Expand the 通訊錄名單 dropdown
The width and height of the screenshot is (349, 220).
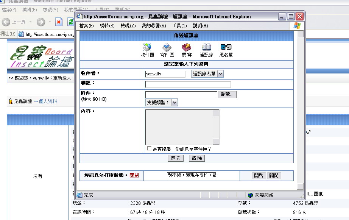pos(220,74)
